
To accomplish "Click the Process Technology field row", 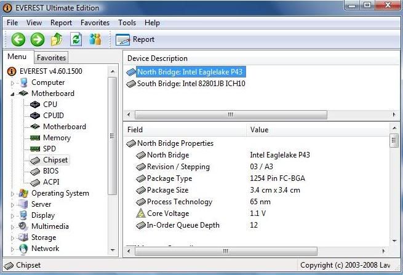I will [x=257, y=202].
